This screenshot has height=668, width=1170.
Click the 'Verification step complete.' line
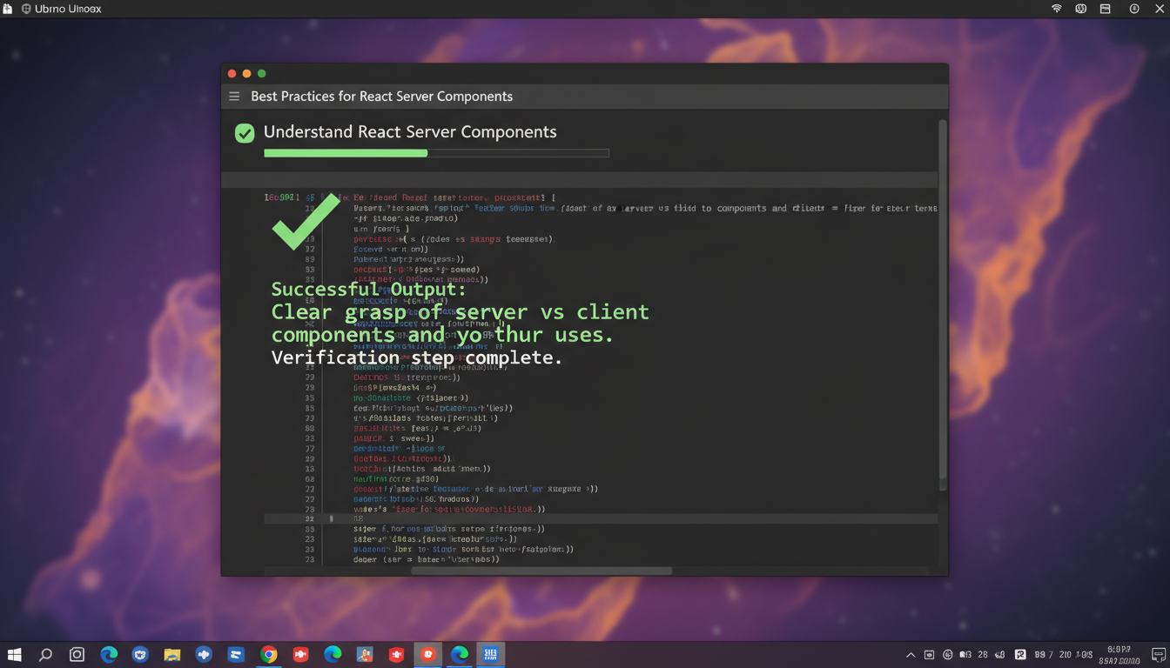click(x=416, y=357)
